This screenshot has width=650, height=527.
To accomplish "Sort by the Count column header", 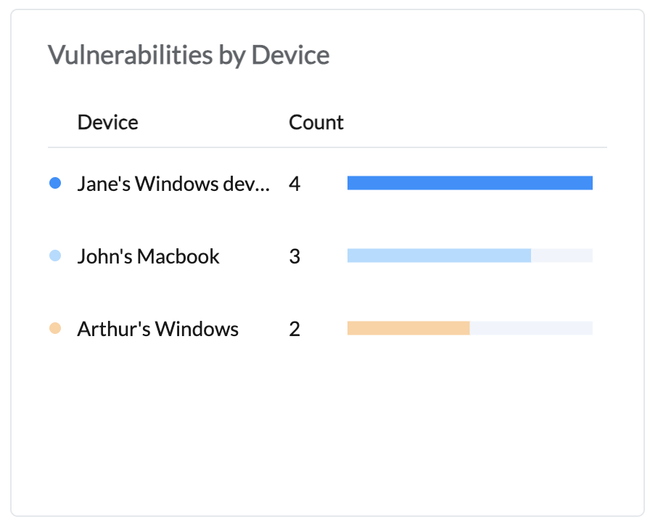I will [316, 122].
